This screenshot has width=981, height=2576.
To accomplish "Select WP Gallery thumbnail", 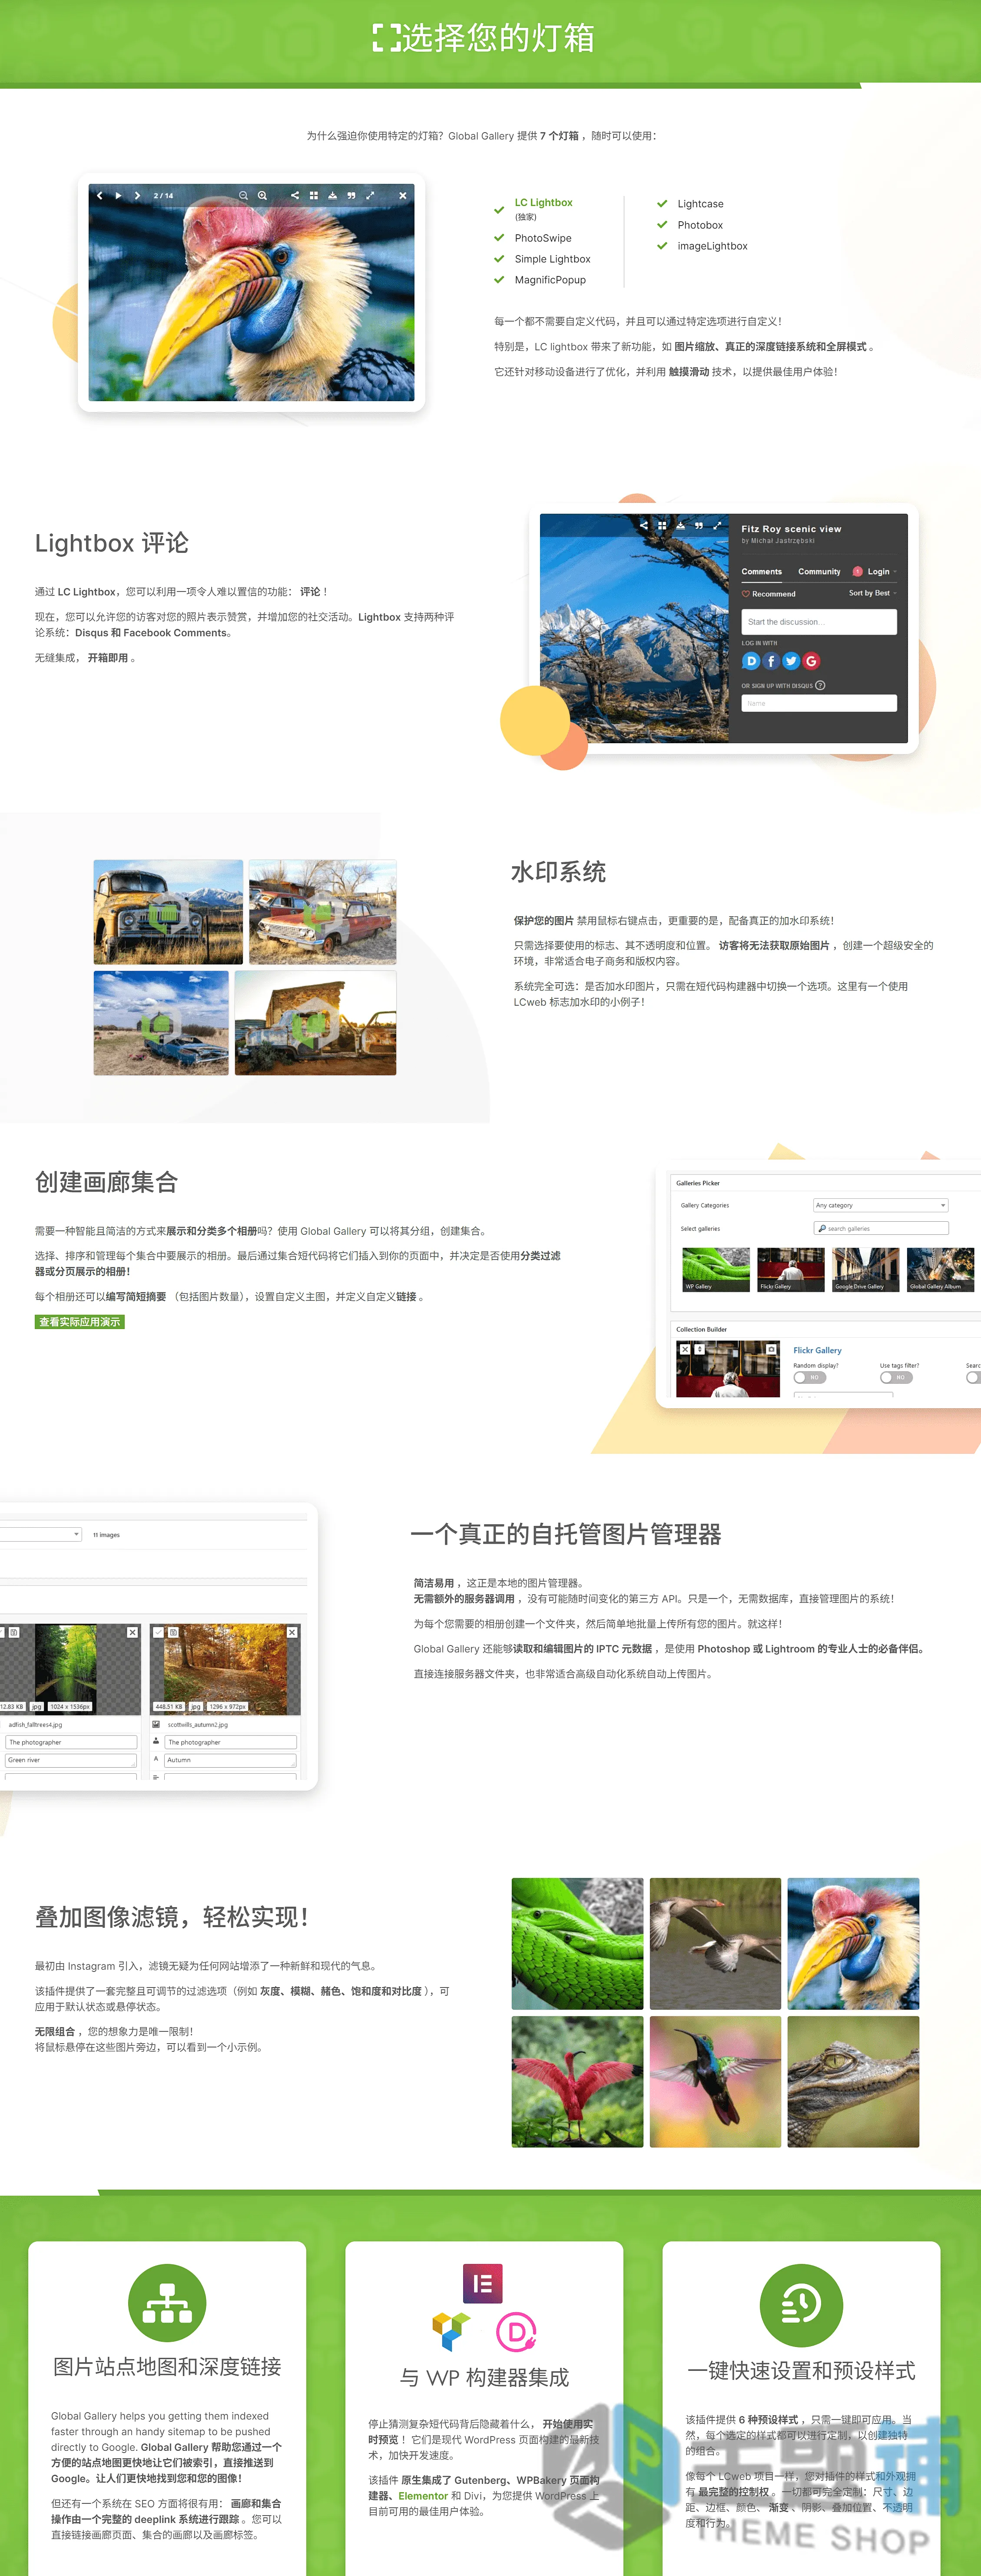I will 716,1269.
